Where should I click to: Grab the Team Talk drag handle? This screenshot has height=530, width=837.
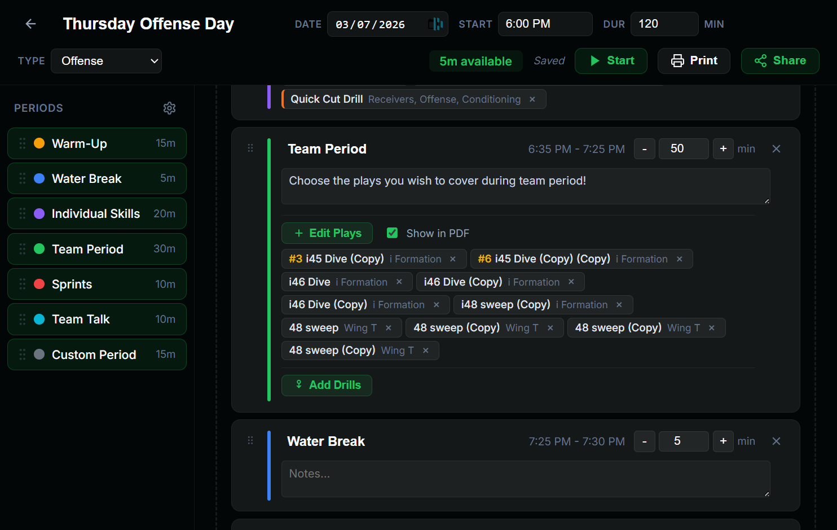coord(23,319)
